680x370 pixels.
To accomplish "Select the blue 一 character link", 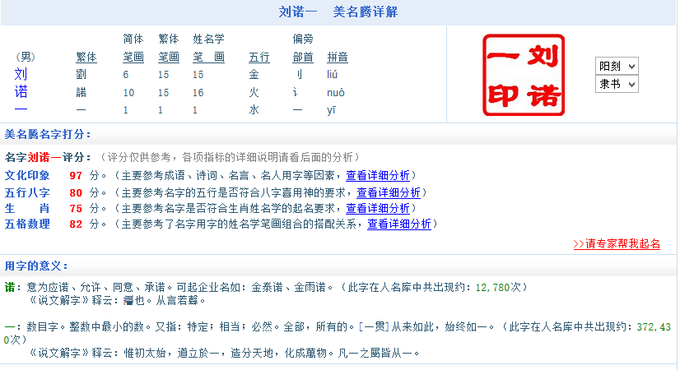I will [21, 109].
